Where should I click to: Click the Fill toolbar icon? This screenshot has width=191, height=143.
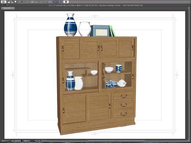[36, 2]
